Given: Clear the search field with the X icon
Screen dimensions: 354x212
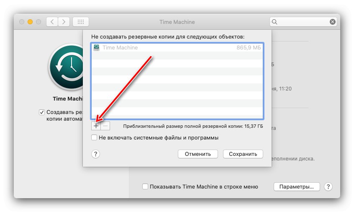Looking at the screenshot, I should coord(332,22).
